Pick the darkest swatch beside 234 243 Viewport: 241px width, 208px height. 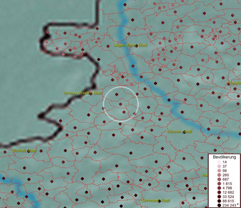point(219,205)
